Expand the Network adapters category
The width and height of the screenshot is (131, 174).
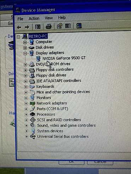point(26,103)
